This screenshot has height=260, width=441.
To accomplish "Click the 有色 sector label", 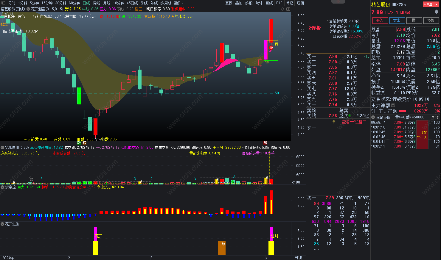I will tap(21, 16).
